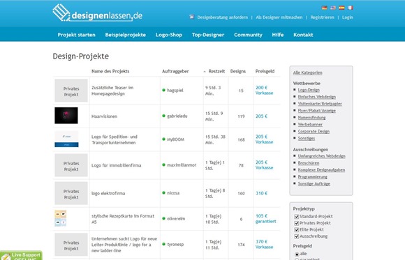Image resolution: width=405 pixels, height=260 pixels.
Task: Switch language via Spanish flag icon
Action: [x=341, y=8]
